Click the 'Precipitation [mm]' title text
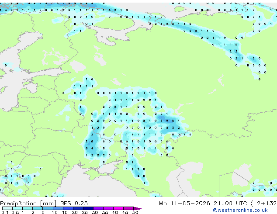 28,204
